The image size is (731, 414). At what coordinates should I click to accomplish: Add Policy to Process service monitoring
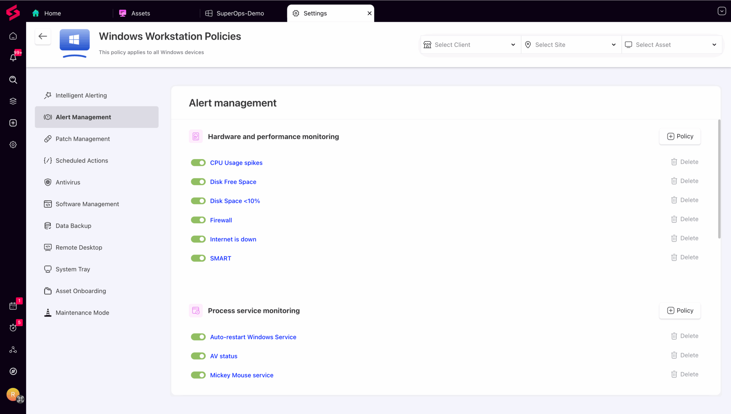680,311
